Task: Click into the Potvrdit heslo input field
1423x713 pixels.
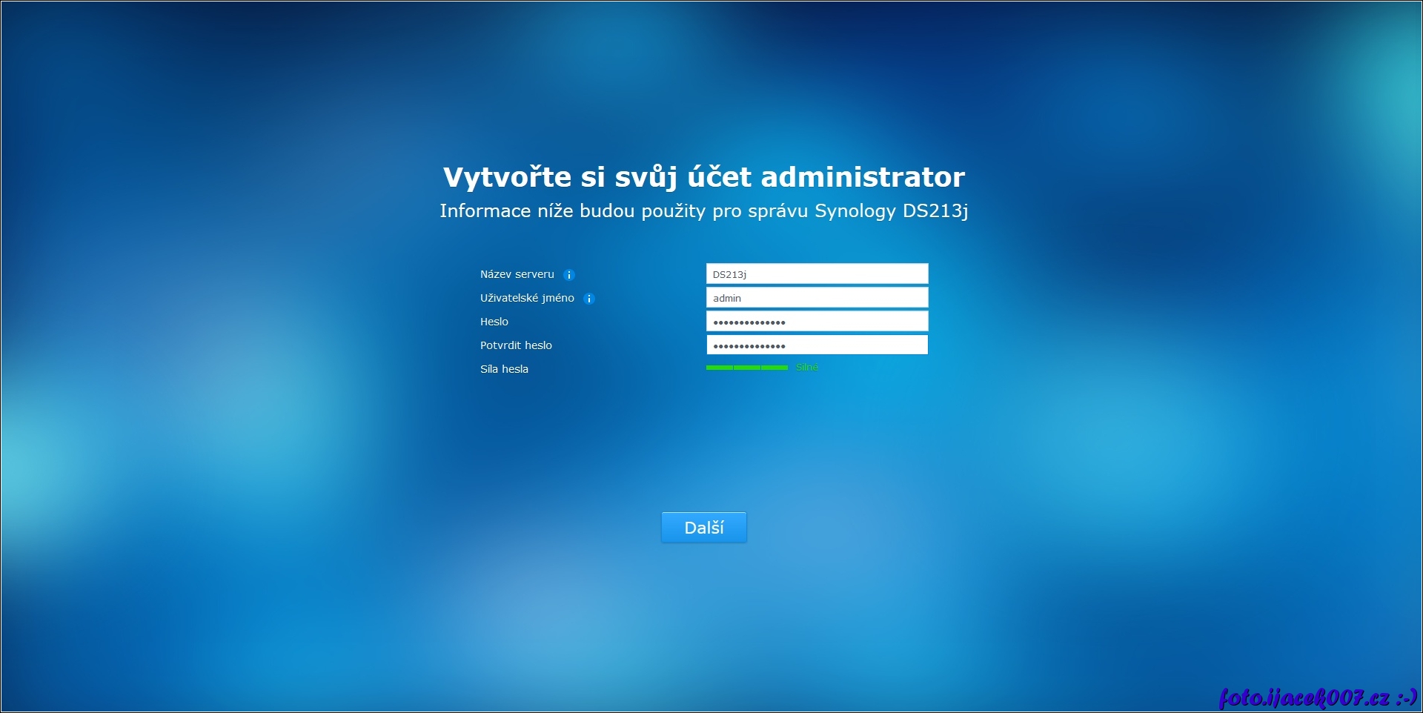Action: click(817, 345)
